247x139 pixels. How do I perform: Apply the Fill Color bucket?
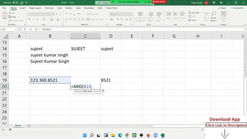(x=51, y=19)
